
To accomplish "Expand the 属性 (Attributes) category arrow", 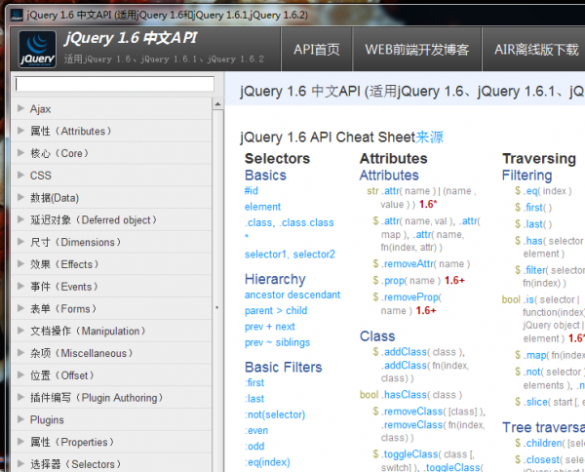I will 20,131.
